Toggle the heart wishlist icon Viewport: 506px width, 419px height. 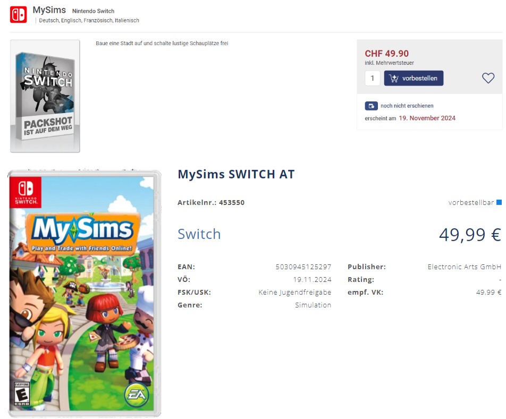pyautogui.click(x=487, y=78)
